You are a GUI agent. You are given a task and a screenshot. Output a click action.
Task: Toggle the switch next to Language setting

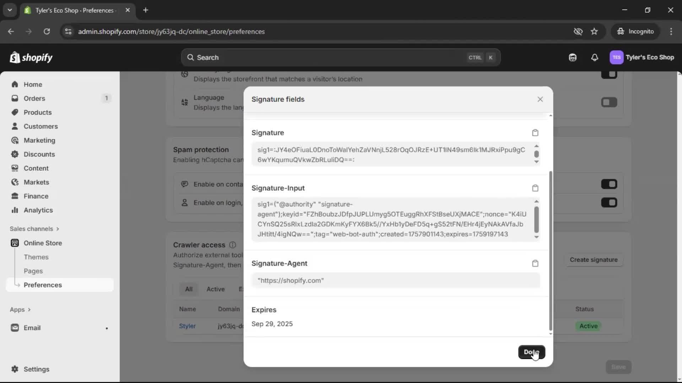[x=609, y=102]
